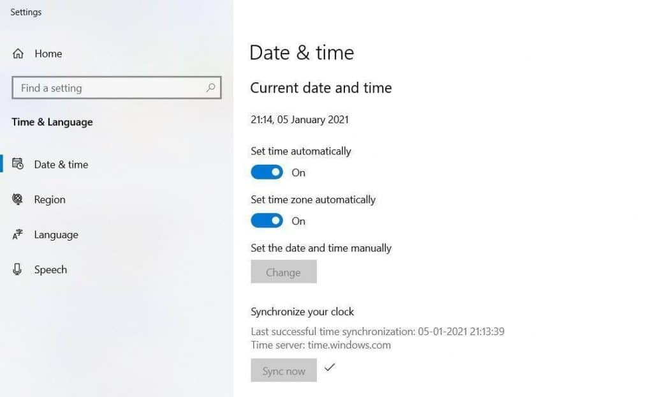Toggle automatic time zone setting back on
The height and width of the screenshot is (397, 653).
(267, 220)
